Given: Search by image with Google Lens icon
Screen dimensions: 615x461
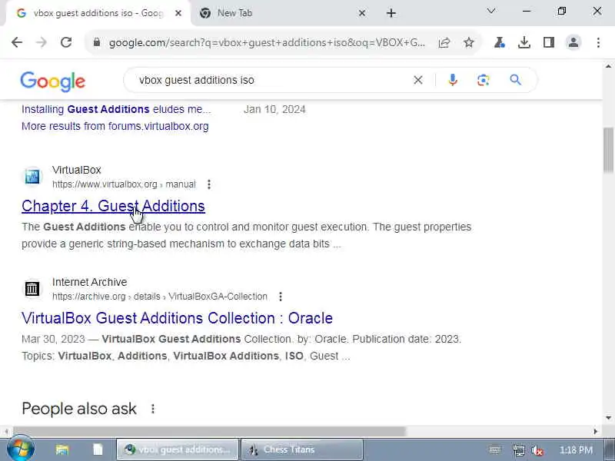Looking at the screenshot, I should click(484, 80).
